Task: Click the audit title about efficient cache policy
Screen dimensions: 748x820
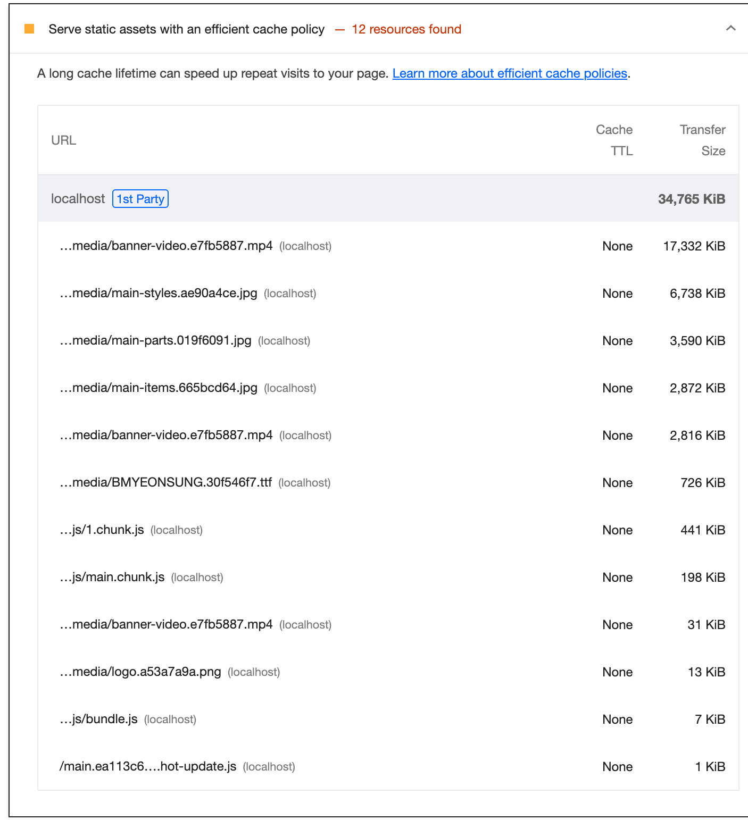Action: [x=186, y=29]
